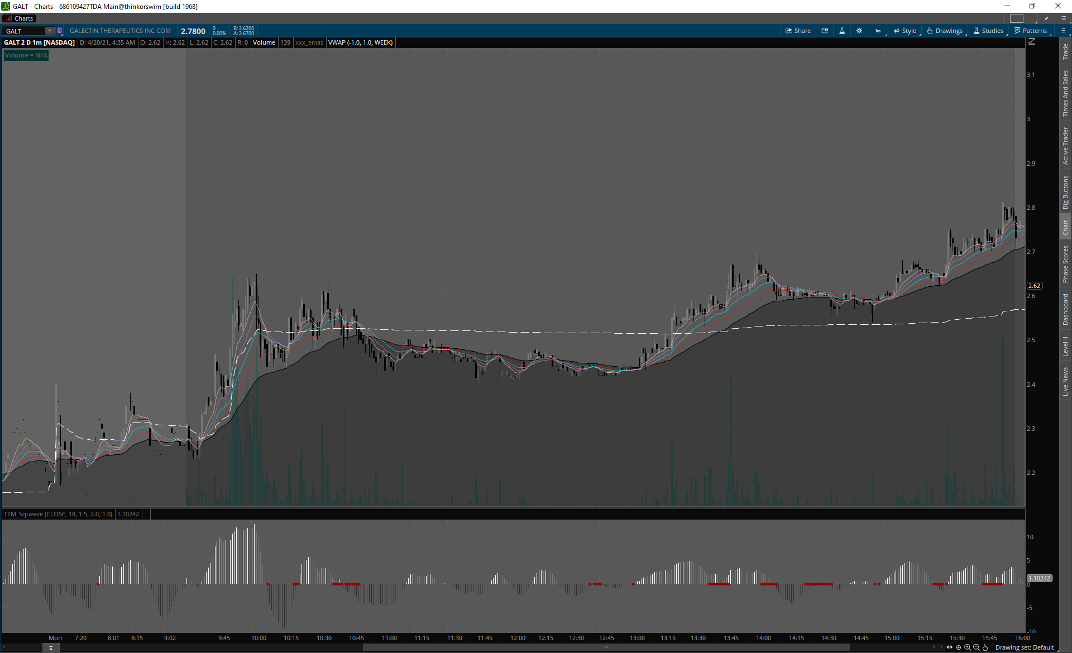
Task: Open the Patterns menu button
Action: point(1031,31)
